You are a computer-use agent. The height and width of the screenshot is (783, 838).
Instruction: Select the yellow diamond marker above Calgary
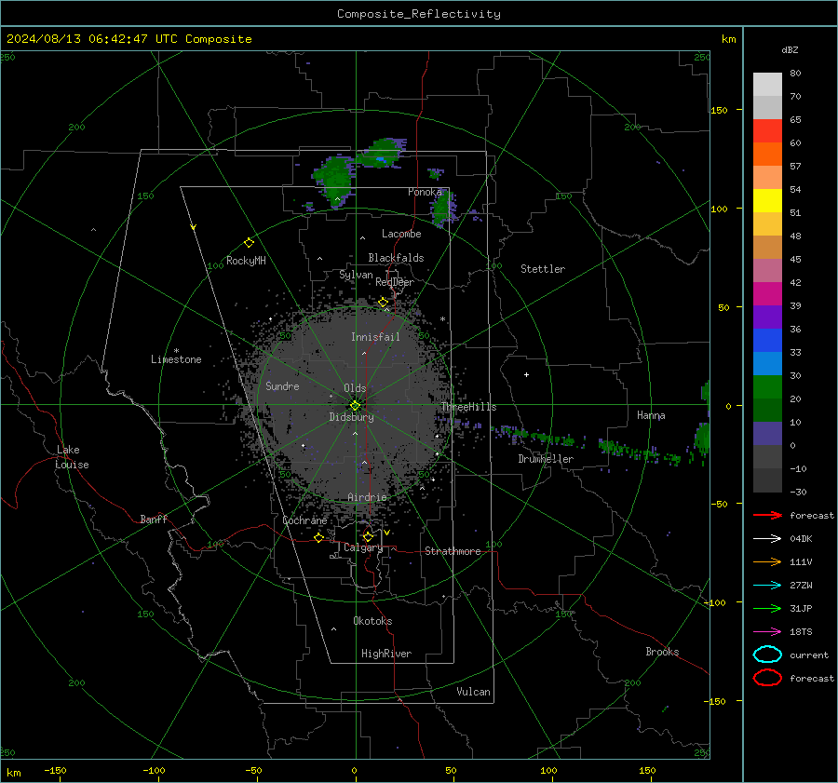click(x=368, y=536)
